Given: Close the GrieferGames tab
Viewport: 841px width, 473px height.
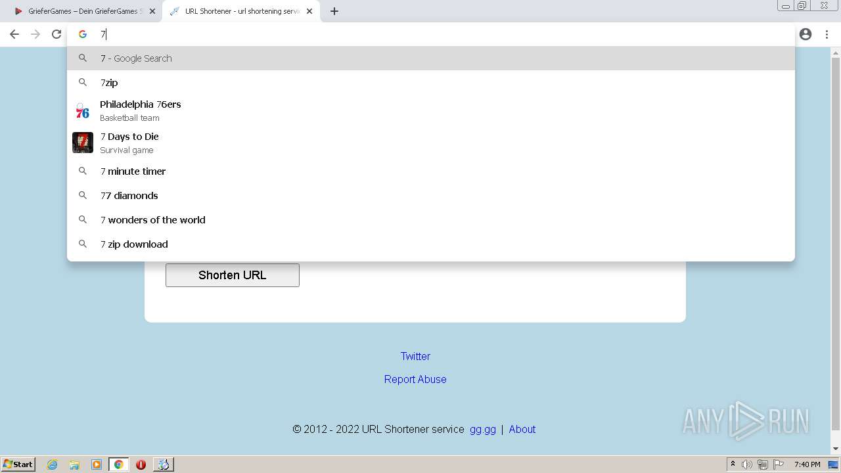Looking at the screenshot, I should pyautogui.click(x=152, y=11).
